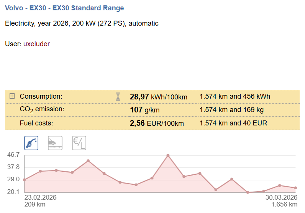Click the last data point of the chart
Screen dimensions: 305x213
pos(295,188)
